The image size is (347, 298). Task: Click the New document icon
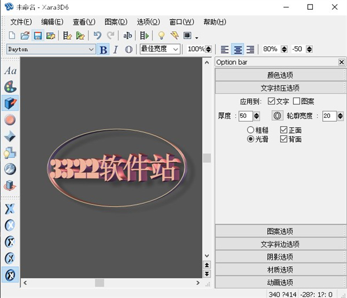click(x=12, y=36)
